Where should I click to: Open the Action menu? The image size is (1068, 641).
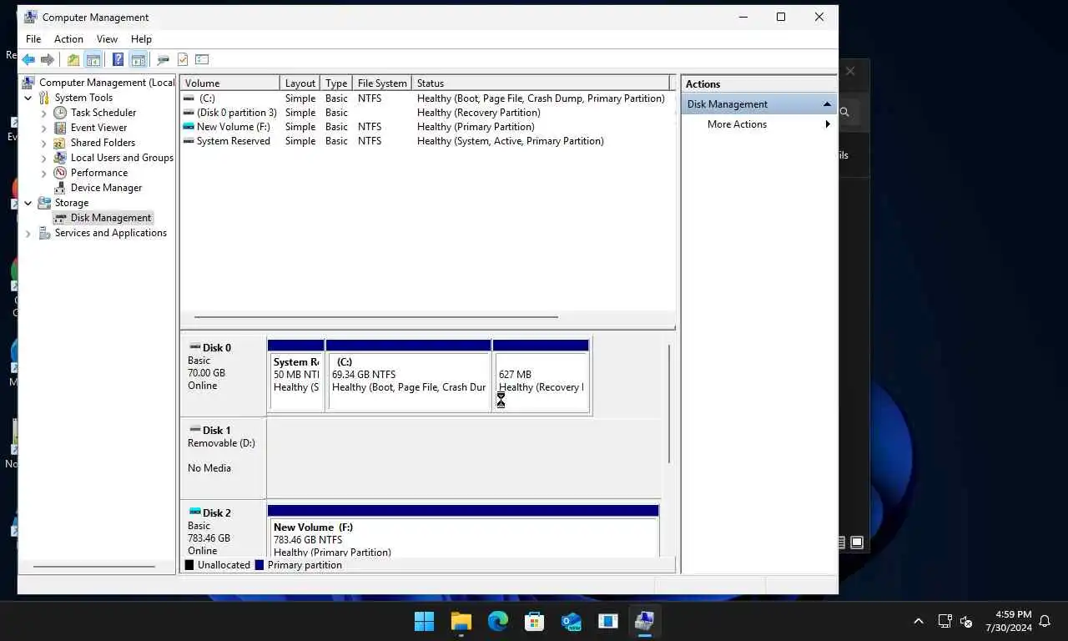(68, 39)
